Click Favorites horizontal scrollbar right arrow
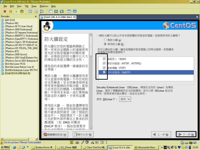The height and width of the screenshot is (150, 200). [x=37, y=139]
